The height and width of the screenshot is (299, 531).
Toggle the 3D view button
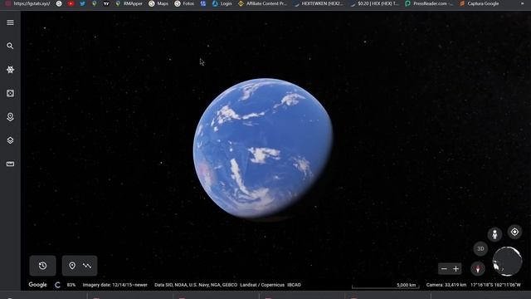tap(480, 248)
